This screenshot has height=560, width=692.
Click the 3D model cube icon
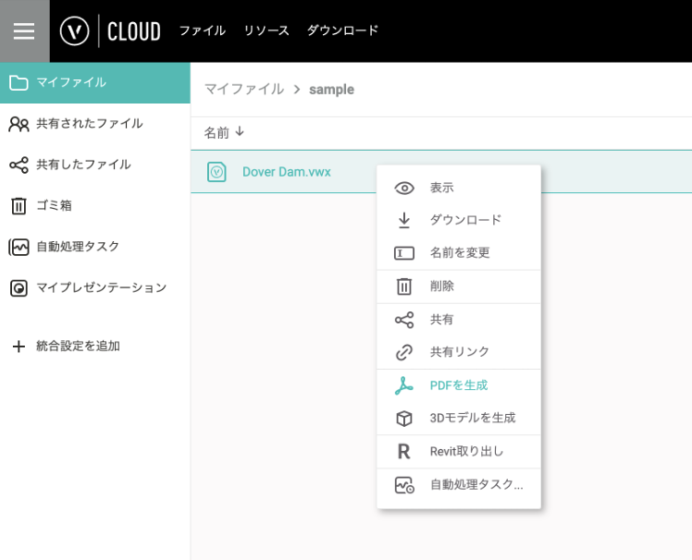coord(404,419)
